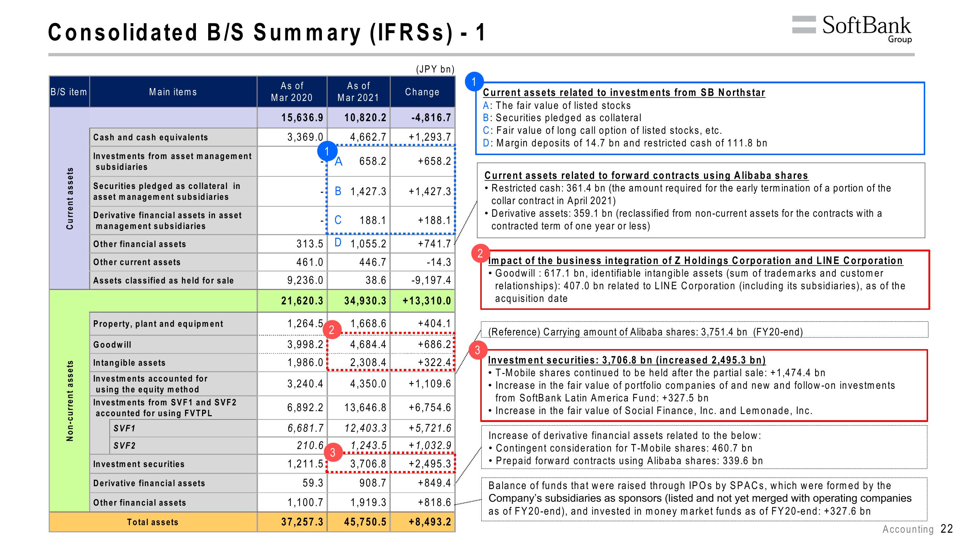Click 'Prepaid forward contracts using Alibaba shares' bullet
Image resolution: width=962 pixels, height=541 pixels.
626,461
